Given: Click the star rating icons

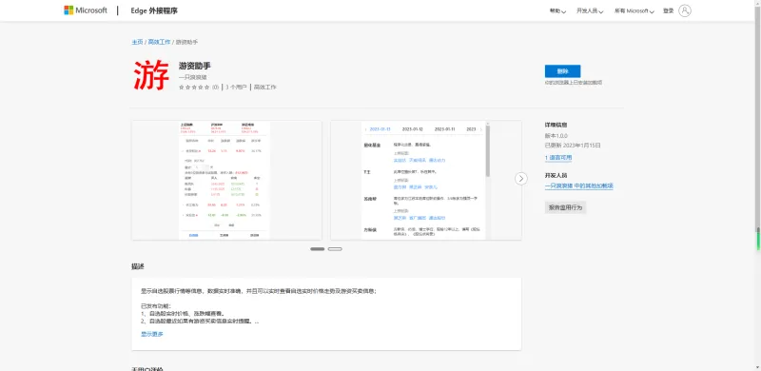Looking at the screenshot, I should pyautogui.click(x=194, y=88).
